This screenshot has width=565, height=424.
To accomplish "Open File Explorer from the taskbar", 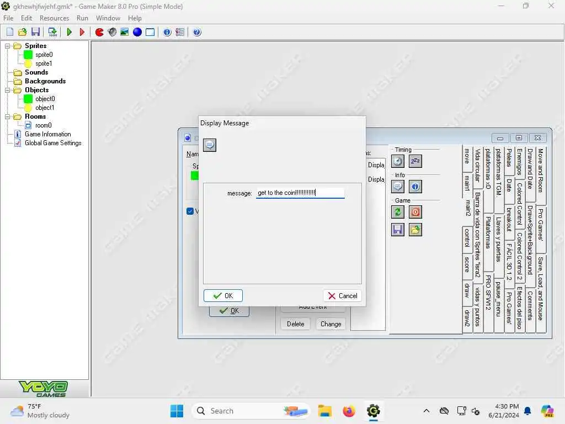I will pos(324,411).
